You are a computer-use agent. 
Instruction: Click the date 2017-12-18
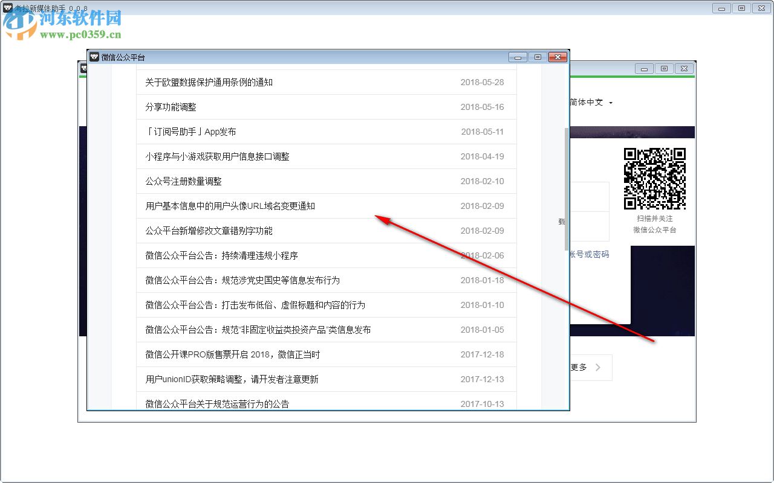[482, 354]
